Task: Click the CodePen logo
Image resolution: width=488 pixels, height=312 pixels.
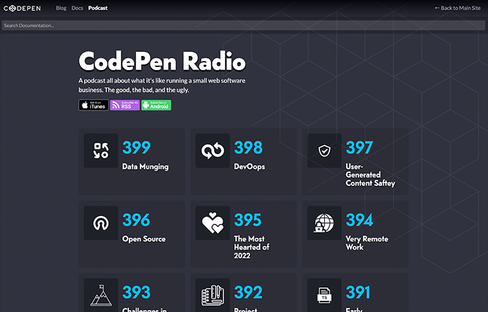Action: 22,8
